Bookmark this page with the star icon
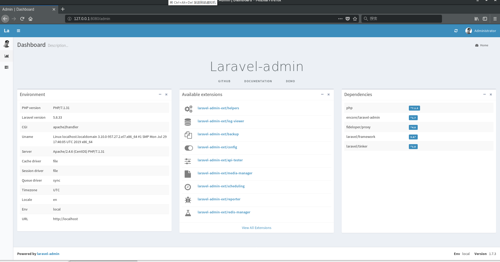 [x=355, y=19]
